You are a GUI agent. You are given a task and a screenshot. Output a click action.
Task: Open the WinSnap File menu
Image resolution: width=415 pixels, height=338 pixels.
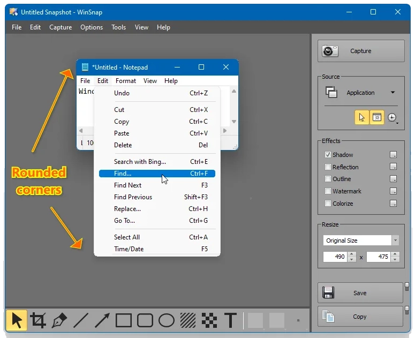click(17, 27)
